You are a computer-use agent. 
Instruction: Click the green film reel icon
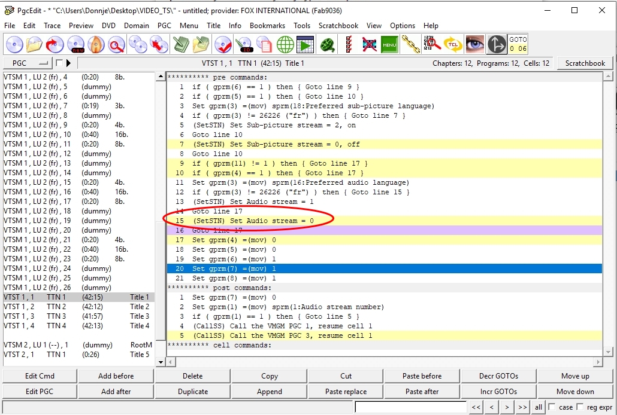click(x=327, y=44)
